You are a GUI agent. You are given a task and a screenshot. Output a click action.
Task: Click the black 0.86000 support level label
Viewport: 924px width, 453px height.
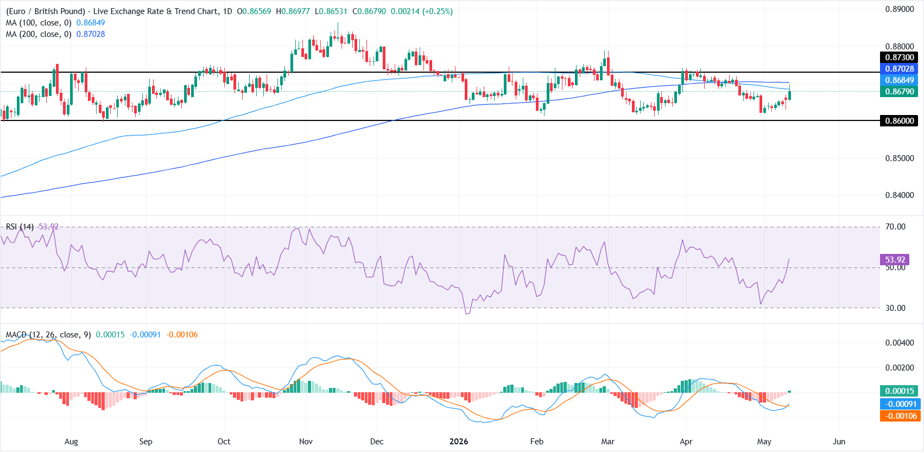coord(899,121)
